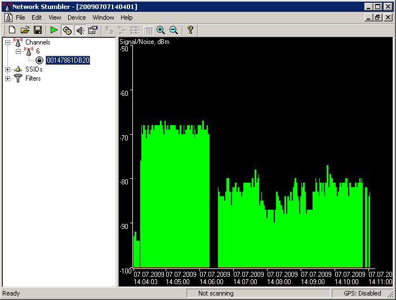Viewport: 396px width, 300px height.
Task: Restore the inner document window
Action: [377, 17]
